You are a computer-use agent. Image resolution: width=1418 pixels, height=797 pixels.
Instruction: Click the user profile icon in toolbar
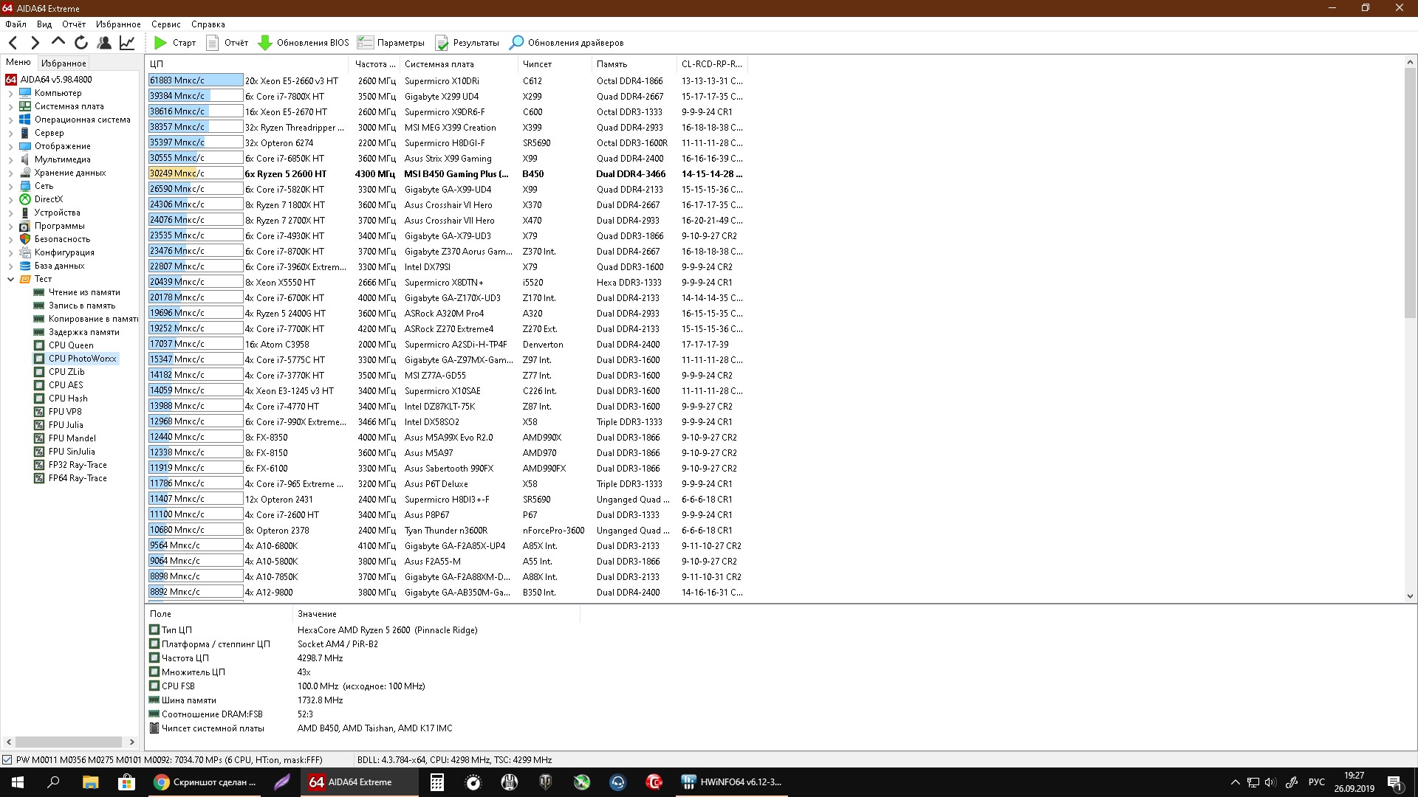click(104, 43)
